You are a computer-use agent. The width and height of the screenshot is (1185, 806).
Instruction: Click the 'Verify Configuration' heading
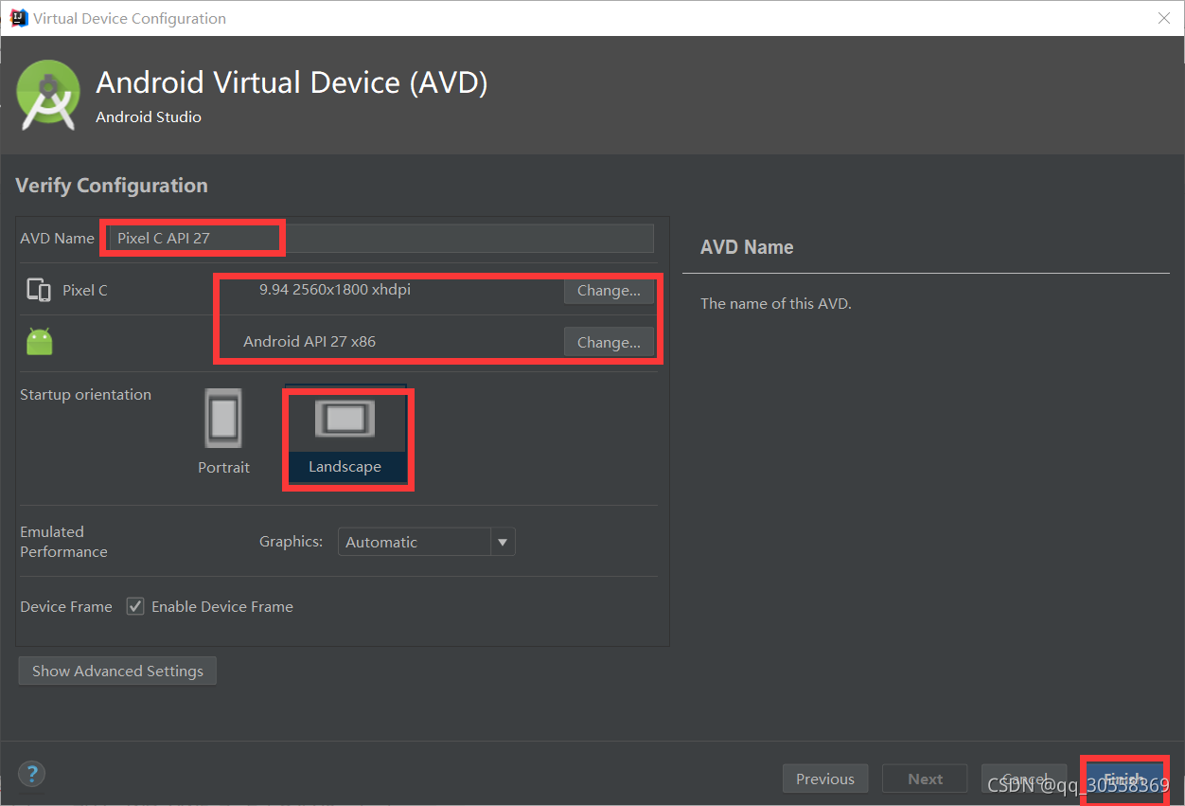[112, 186]
